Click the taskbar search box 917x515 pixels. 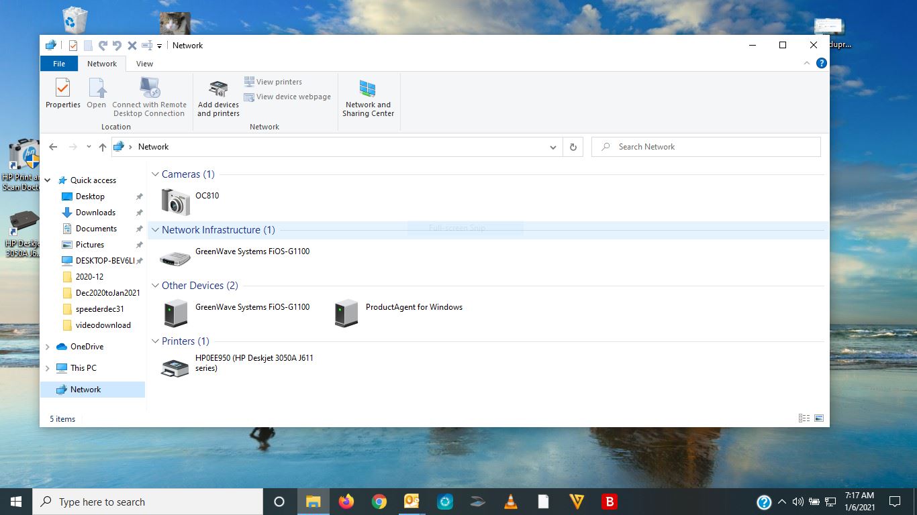[x=148, y=502]
